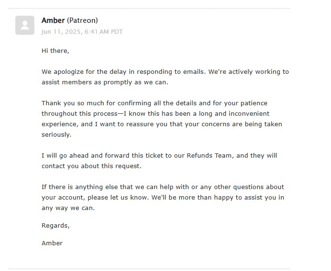331x271 pixels.
Task: Click the 'assist members as promptly' line
Action: 105,82
